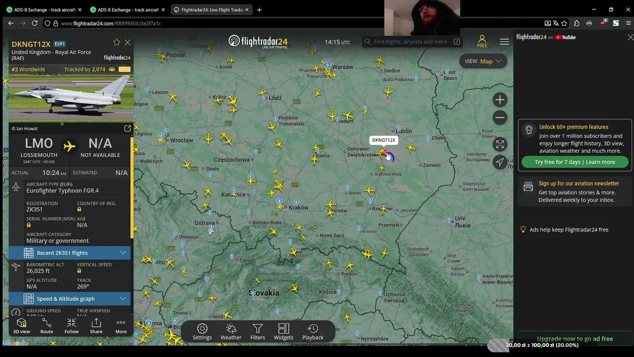634x357 pixels.
Task: Close the DKNGT12X flight panel
Action: tap(127, 43)
